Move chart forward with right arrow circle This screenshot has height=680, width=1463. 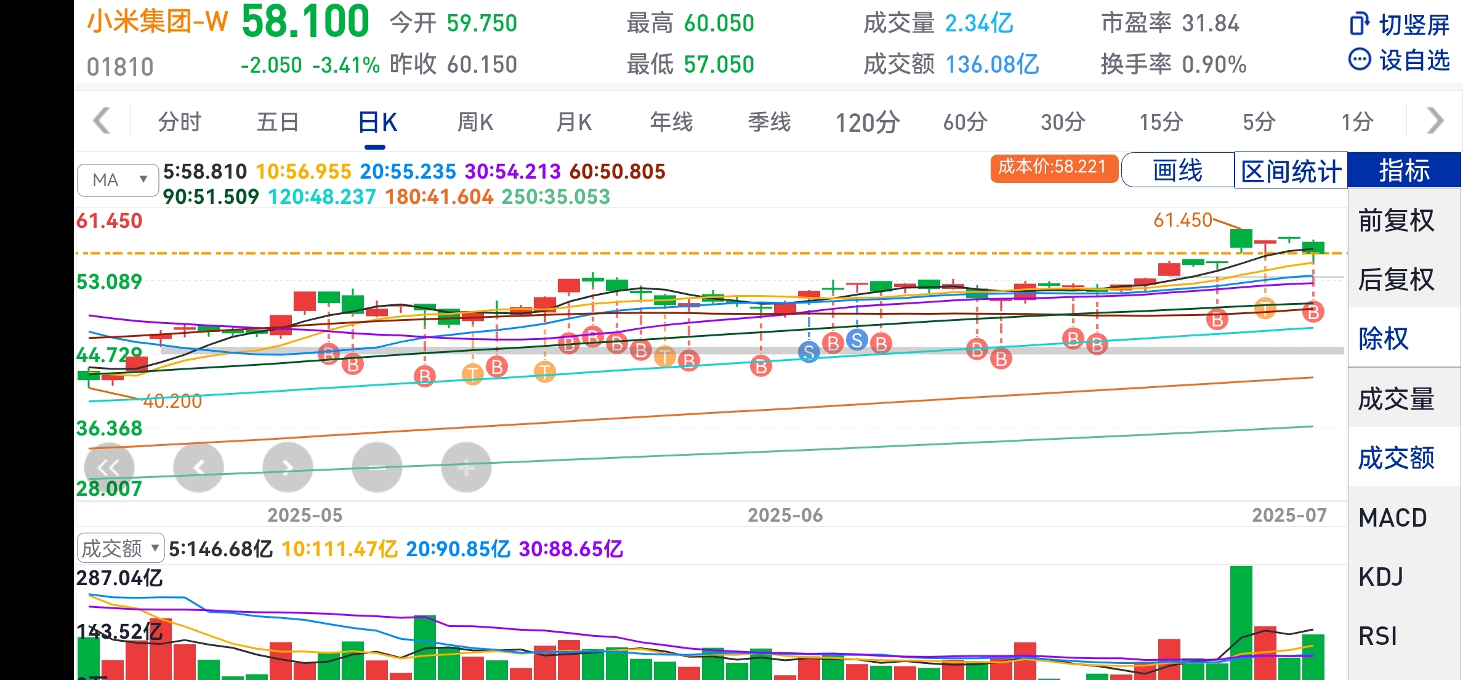(x=288, y=467)
